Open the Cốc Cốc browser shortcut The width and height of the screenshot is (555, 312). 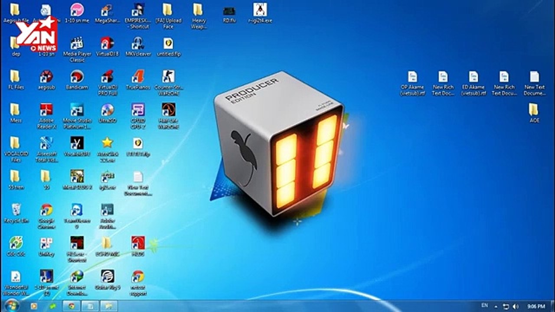(16, 247)
